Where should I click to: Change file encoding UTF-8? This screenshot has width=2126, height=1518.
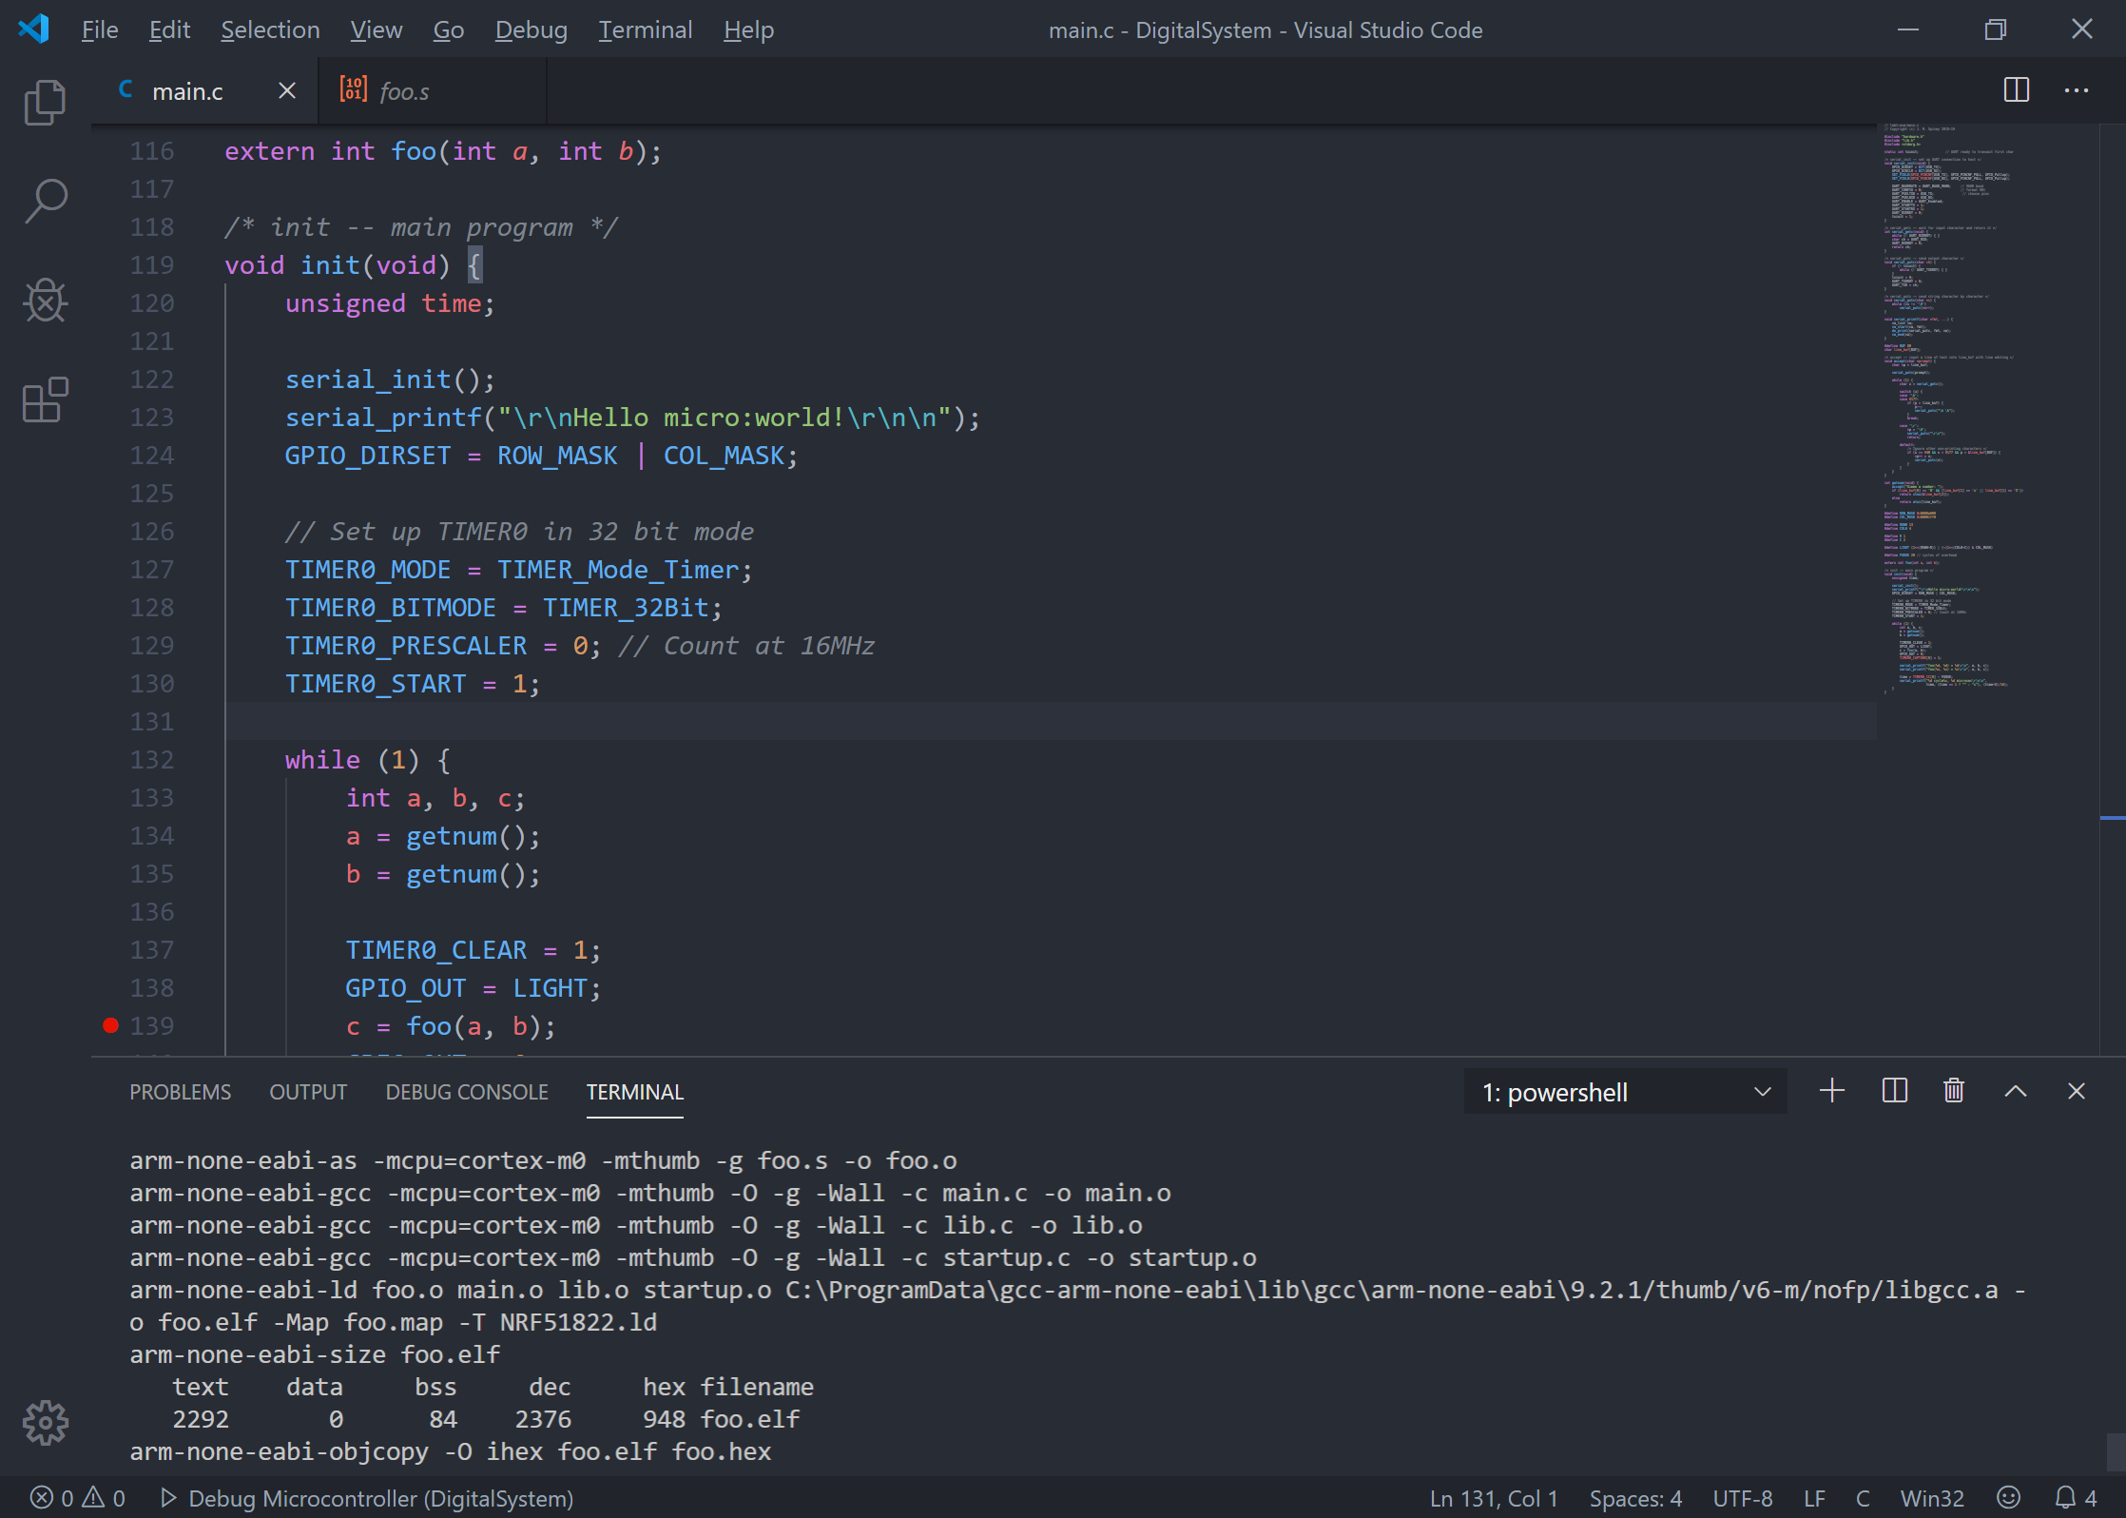[x=1742, y=1498]
